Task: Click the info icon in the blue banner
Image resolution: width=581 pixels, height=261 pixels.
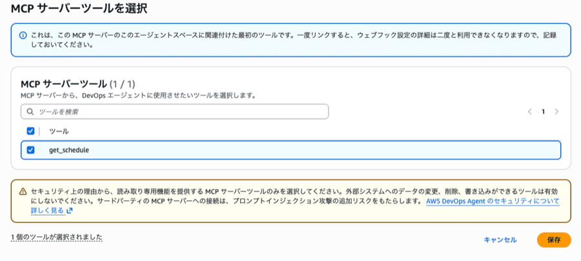Action: point(23,35)
